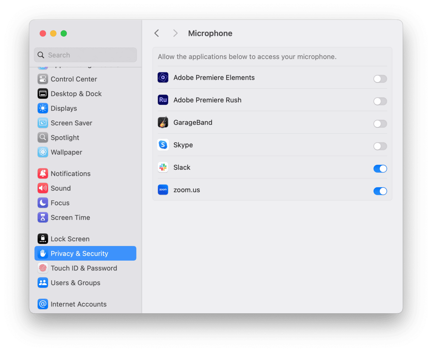Click the Skype app icon
This screenshot has width=432, height=352.
[x=163, y=145]
